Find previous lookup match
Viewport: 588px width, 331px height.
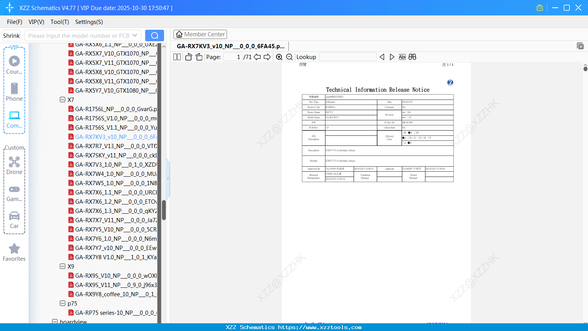pyautogui.click(x=382, y=57)
